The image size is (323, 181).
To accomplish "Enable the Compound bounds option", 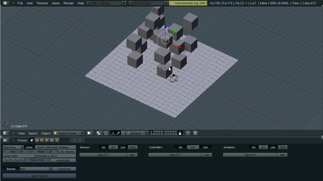I will click(x=64, y=169).
